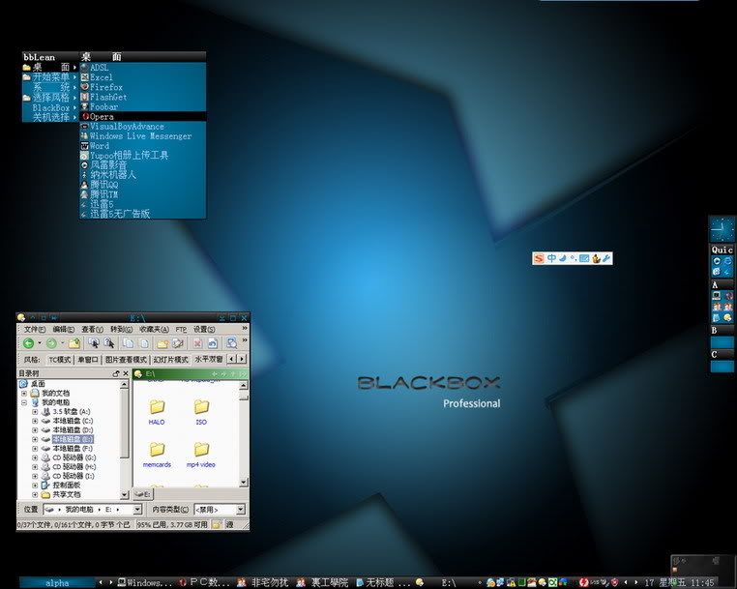This screenshot has width=737, height=589.
Task: Launch Yupoo相册上传工具
Action: point(143,156)
